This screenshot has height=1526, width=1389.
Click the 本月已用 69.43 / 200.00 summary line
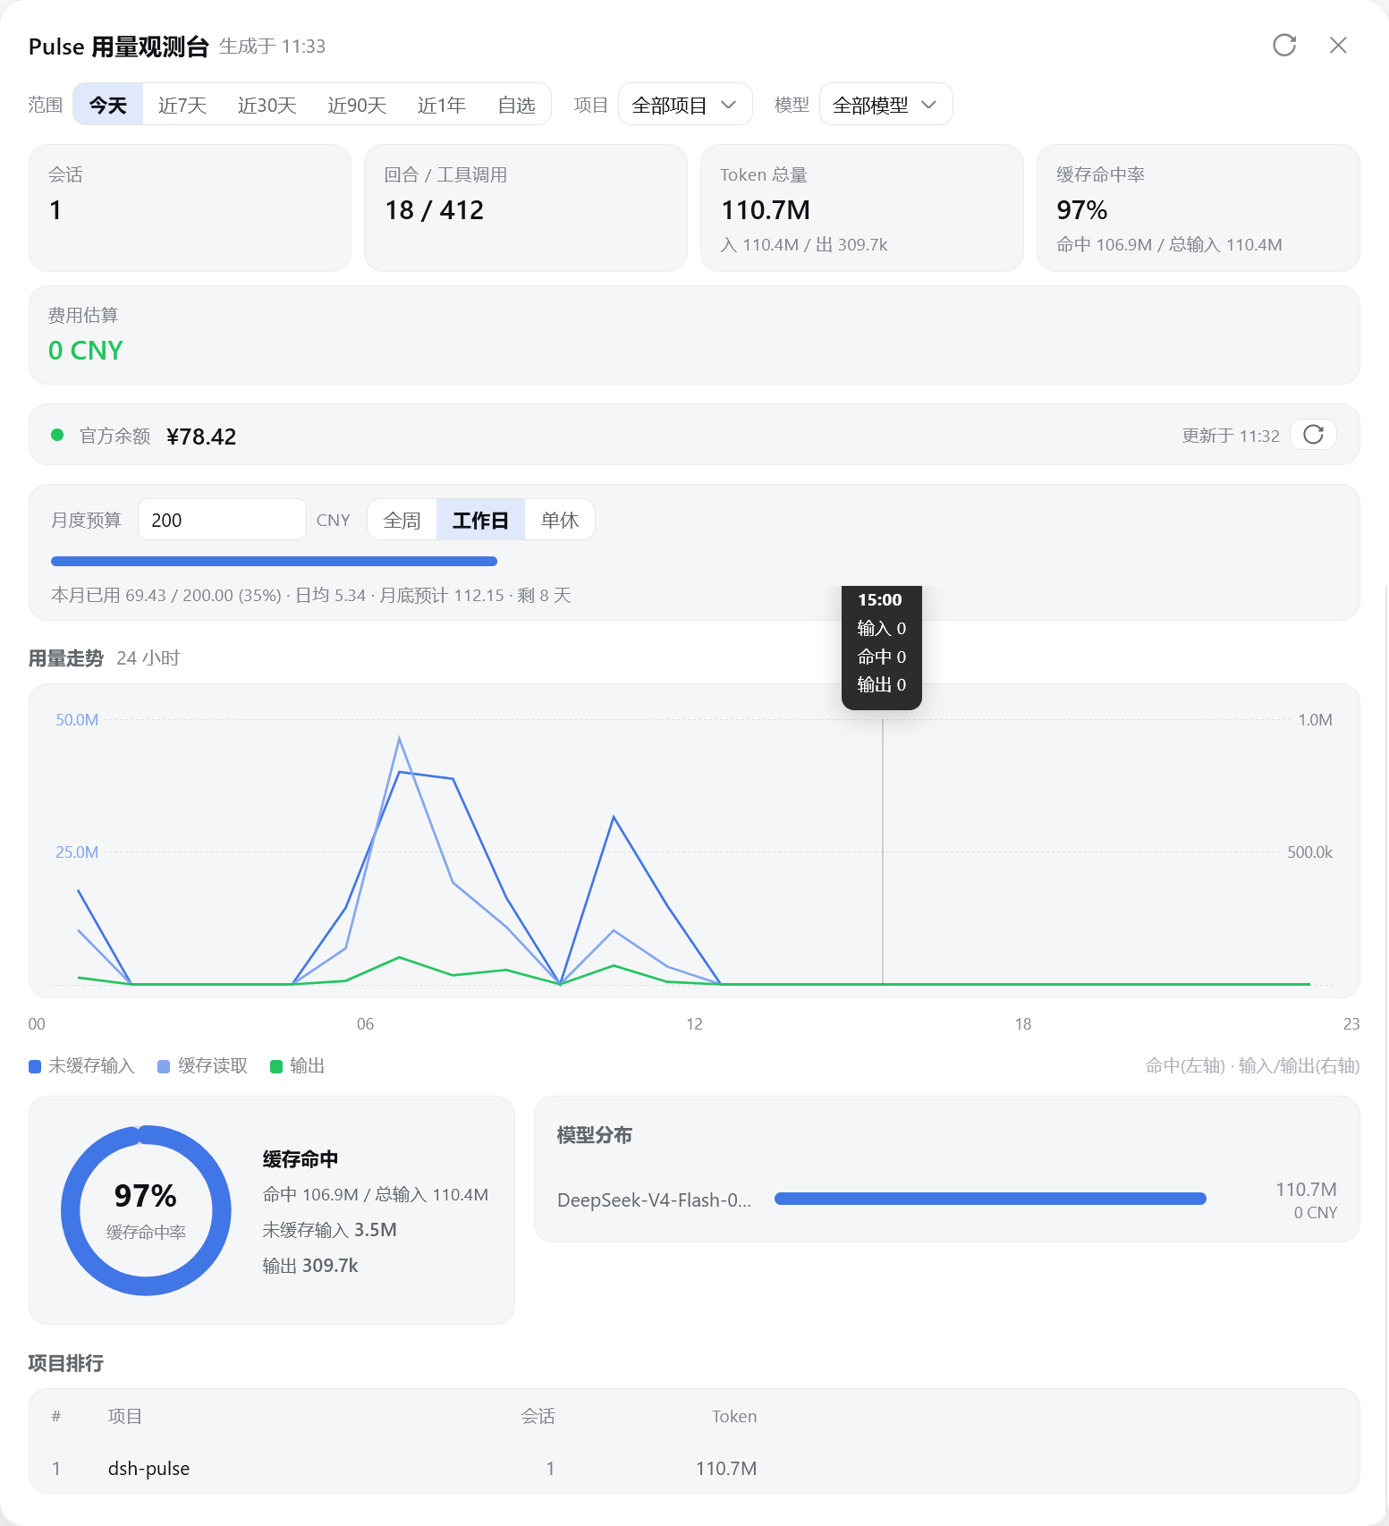point(311,596)
